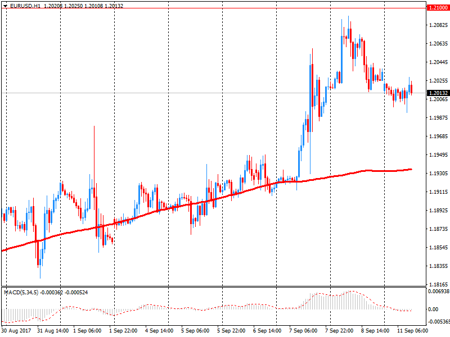Click the 1.18165 price axis value
Screen dimensions: 450x337
pos(438,285)
